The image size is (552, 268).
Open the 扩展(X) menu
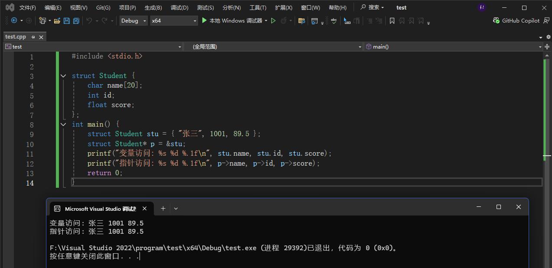(x=283, y=7)
